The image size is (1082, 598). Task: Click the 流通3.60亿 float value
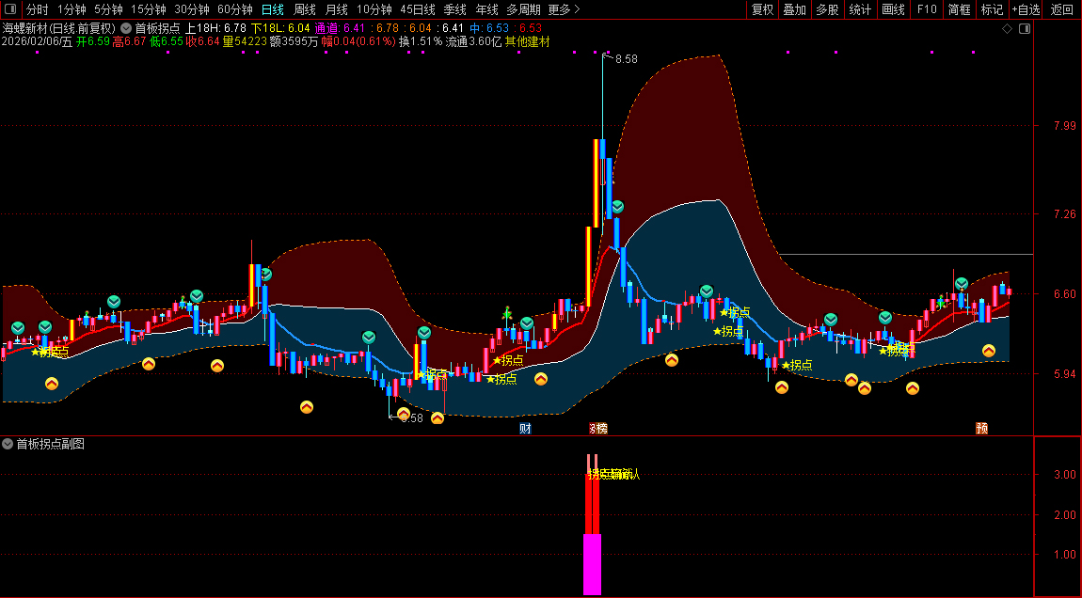tap(473, 41)
